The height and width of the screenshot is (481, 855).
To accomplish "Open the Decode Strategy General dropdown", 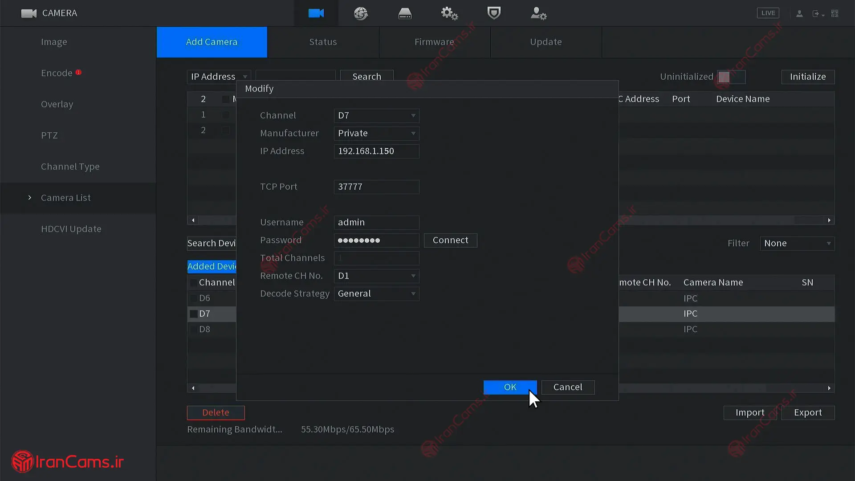I will [376, 293].
